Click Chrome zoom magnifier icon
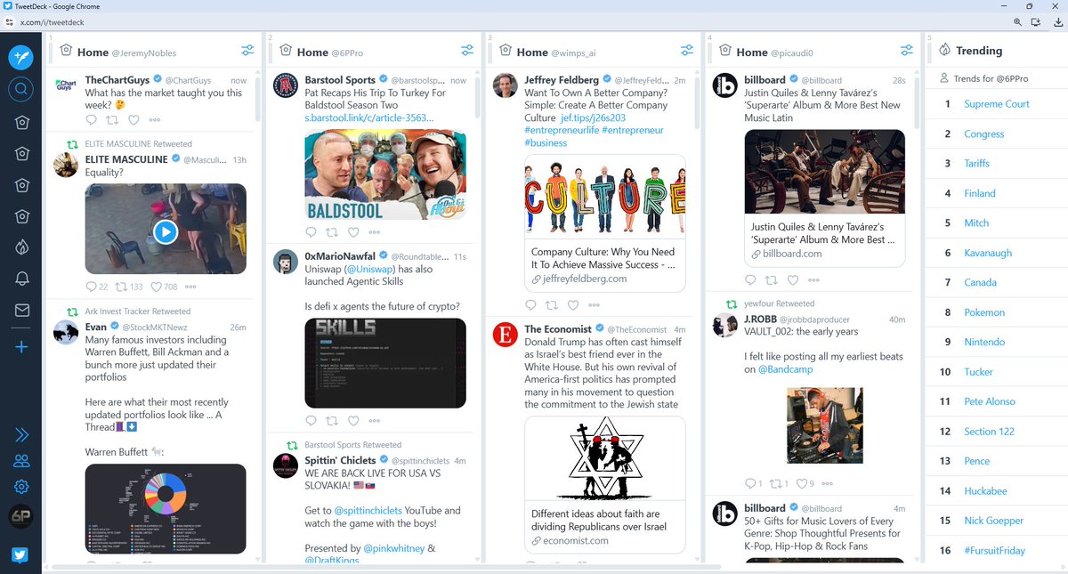The width and height of the screenshot is (1068, 574). click(x=1017, y=22)
